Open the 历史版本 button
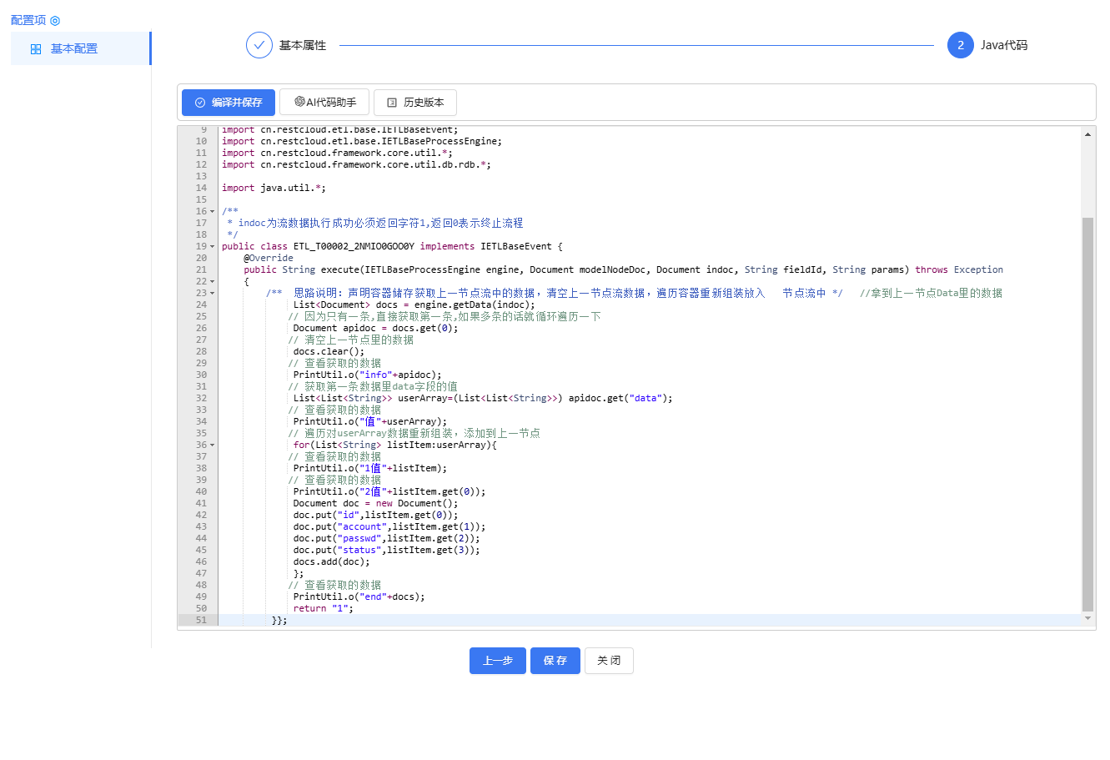 (x=415, y=103)
